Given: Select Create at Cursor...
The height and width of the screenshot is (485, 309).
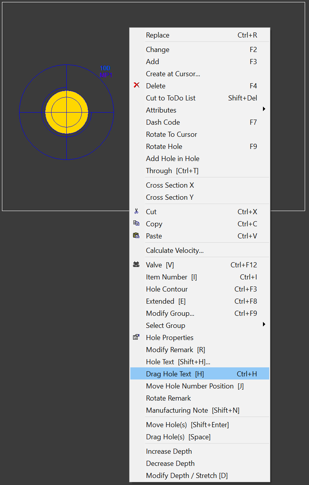Looking at the screenshot, I should 200,74.
